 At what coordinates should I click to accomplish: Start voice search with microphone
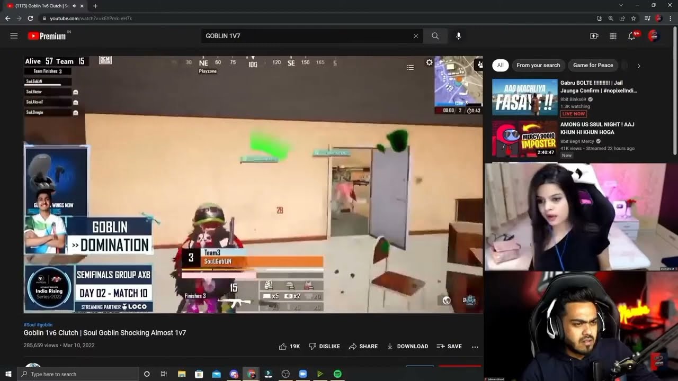[459, 36]
